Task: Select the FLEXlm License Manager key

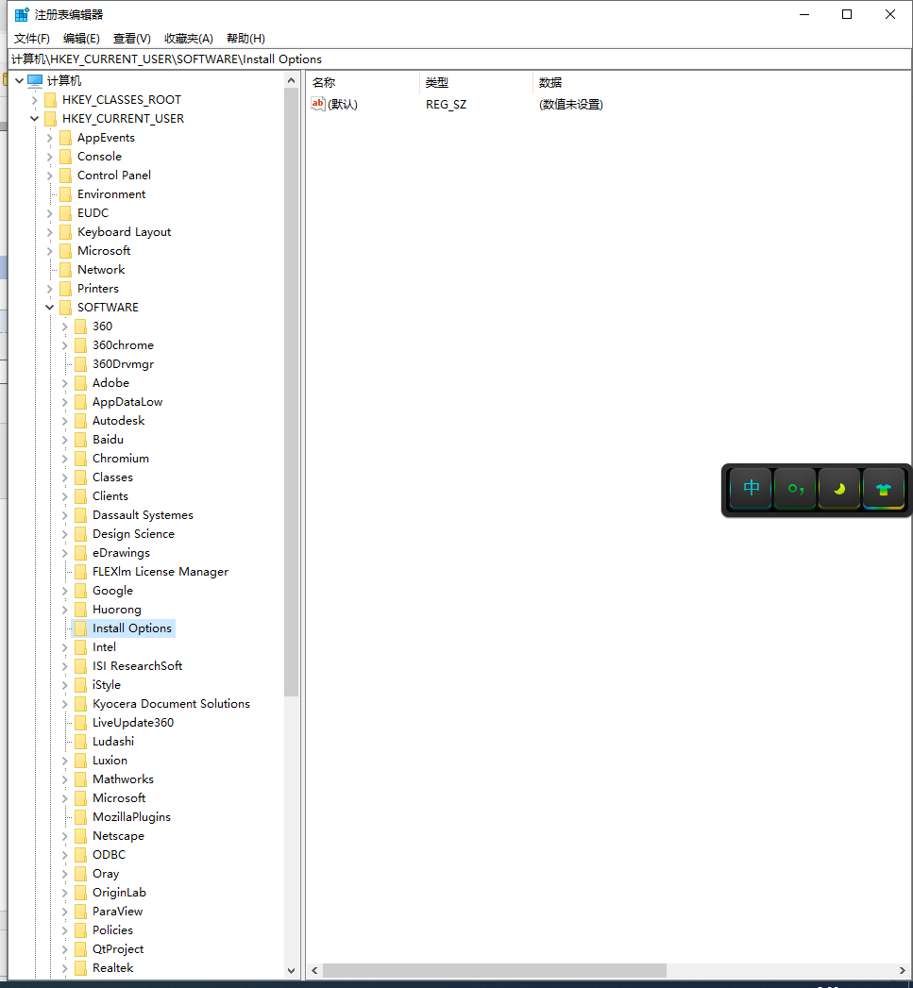Action: (161, 572)
